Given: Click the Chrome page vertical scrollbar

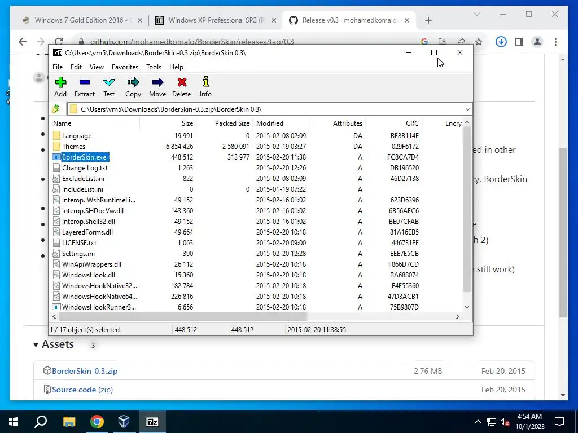Looking at the screenshot, I should [563, 232].
